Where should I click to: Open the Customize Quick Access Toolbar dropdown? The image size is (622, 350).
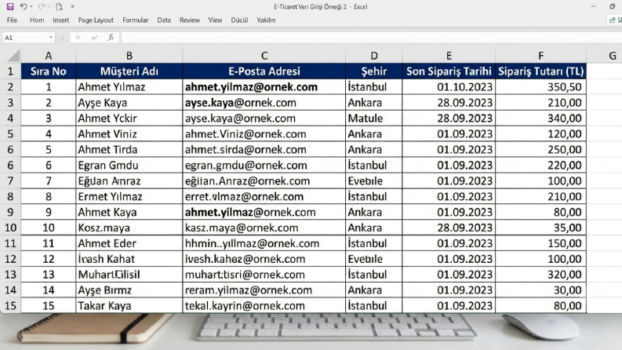pos(73,7)
